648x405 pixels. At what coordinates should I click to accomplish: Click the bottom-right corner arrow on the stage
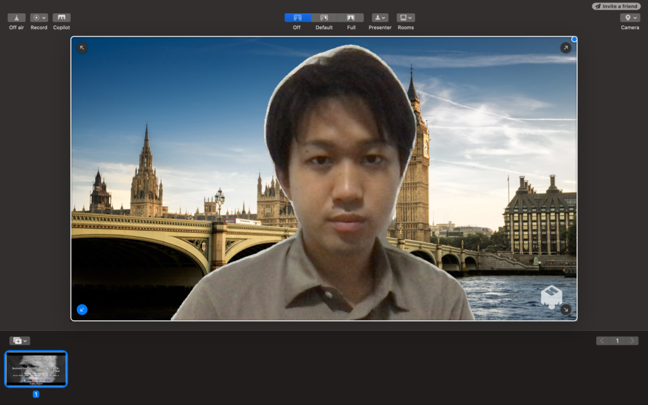[x=566, y=309]
